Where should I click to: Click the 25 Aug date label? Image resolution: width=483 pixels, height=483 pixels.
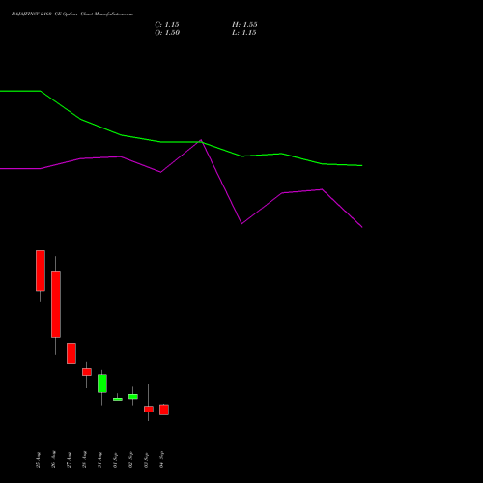[x=38, y=460]
